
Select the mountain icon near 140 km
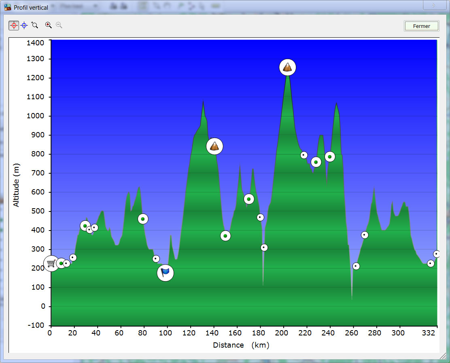[x=214, y=146]
